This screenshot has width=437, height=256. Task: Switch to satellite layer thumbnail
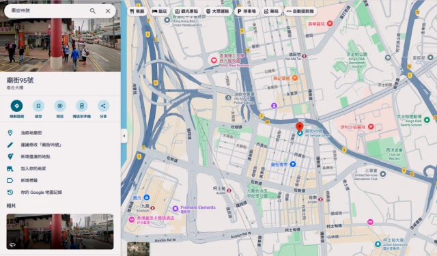138,248
